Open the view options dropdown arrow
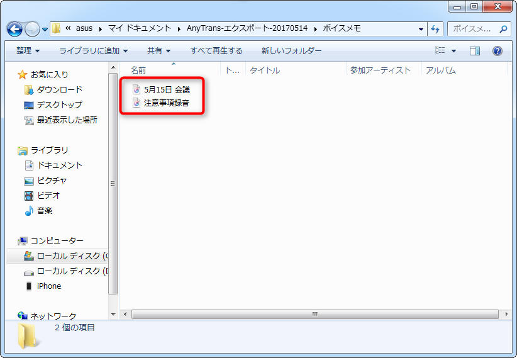This screenshot has height=358, width=517. click(453, 51)
